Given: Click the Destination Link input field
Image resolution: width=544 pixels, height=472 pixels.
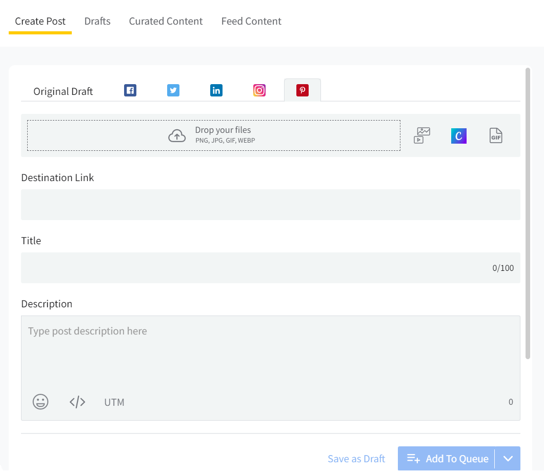Looking at the screenshot, I should click(x=271, y=204).
